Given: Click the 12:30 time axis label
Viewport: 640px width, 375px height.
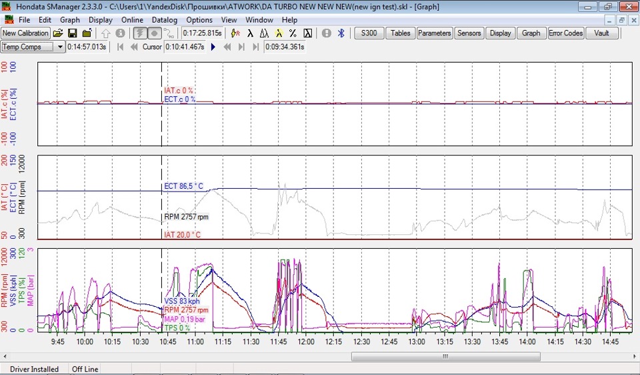Looking at the screenshot, I should (361, 342).
